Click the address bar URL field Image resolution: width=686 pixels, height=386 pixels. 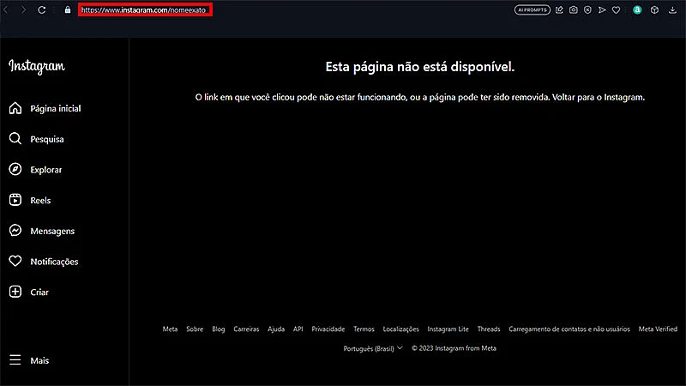(x=145, y=9)
